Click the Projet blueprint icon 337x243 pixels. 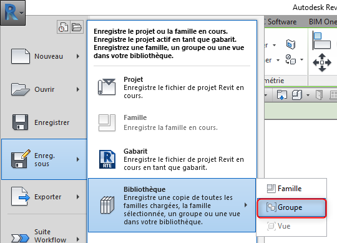[107, 87]
